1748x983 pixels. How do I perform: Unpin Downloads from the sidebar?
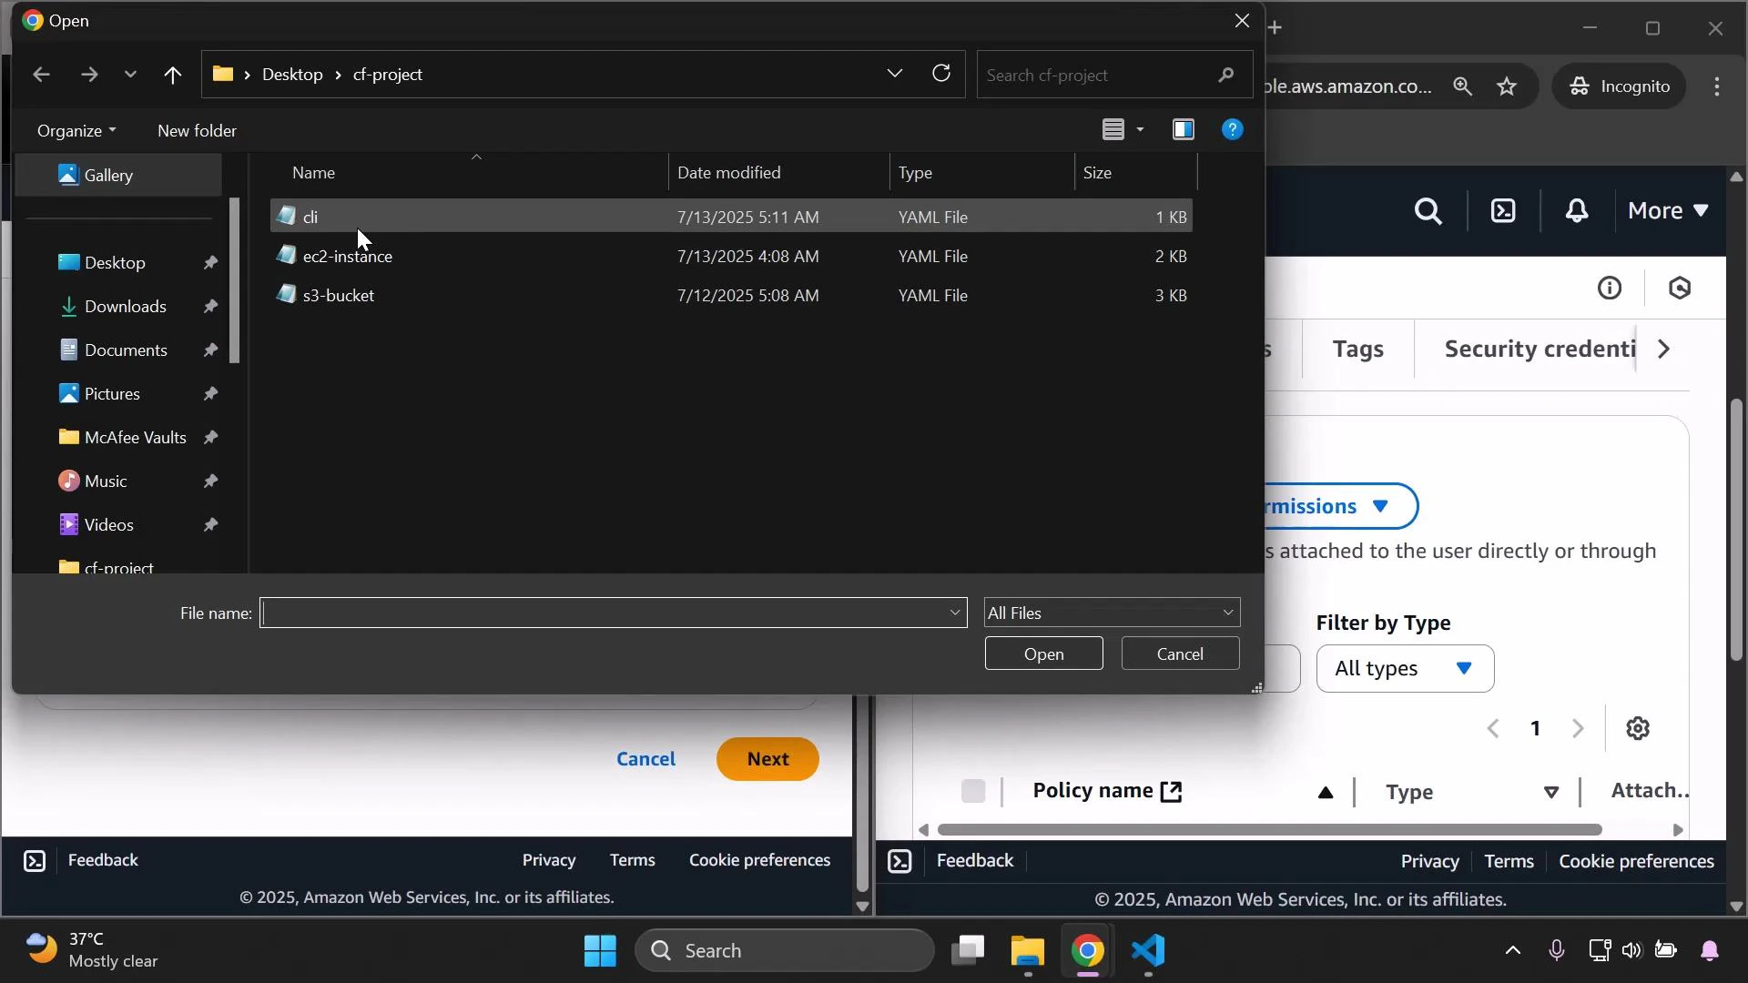[x=210, y=307]
